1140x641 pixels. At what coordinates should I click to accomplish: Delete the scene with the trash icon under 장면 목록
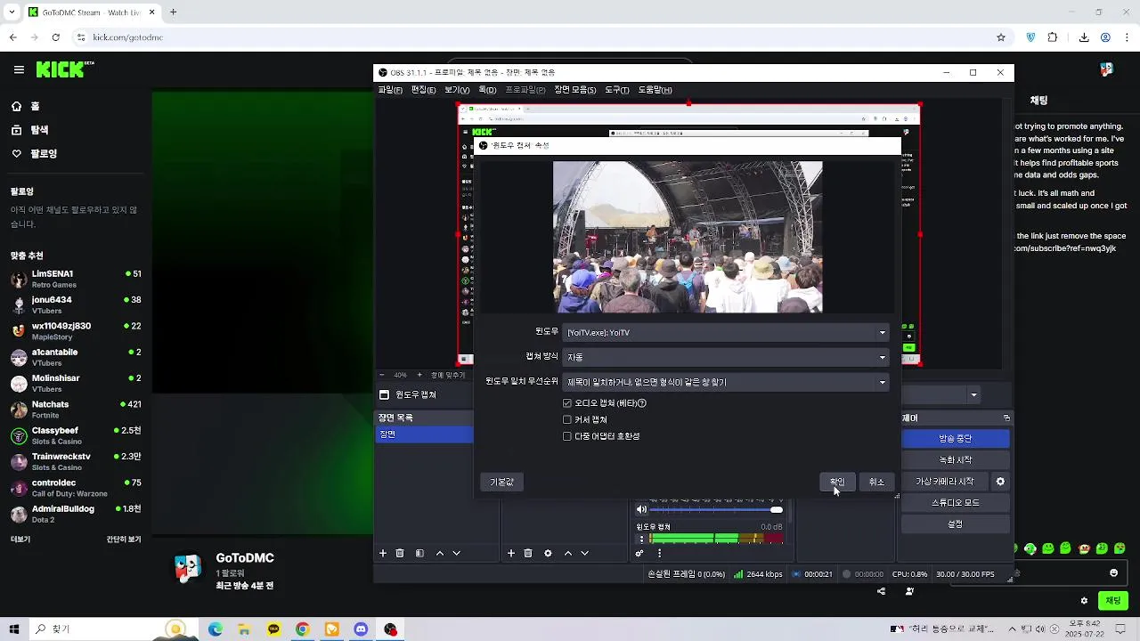400,553
